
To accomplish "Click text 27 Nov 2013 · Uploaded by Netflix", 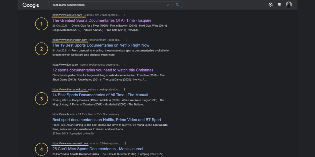I will [73, 134].
